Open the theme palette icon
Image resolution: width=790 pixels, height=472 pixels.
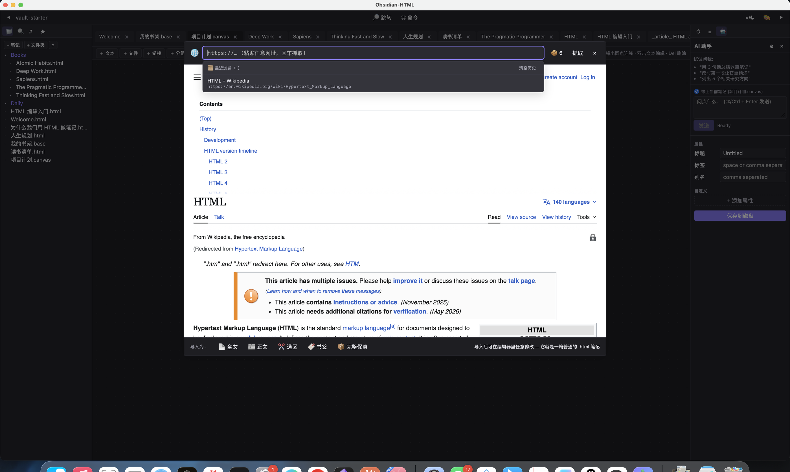coord(767,17)
